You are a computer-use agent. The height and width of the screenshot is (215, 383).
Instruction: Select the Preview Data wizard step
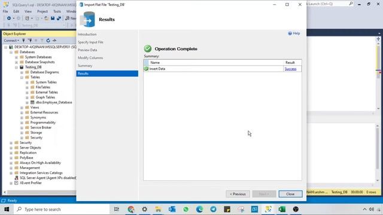click(x=87, y=50)
